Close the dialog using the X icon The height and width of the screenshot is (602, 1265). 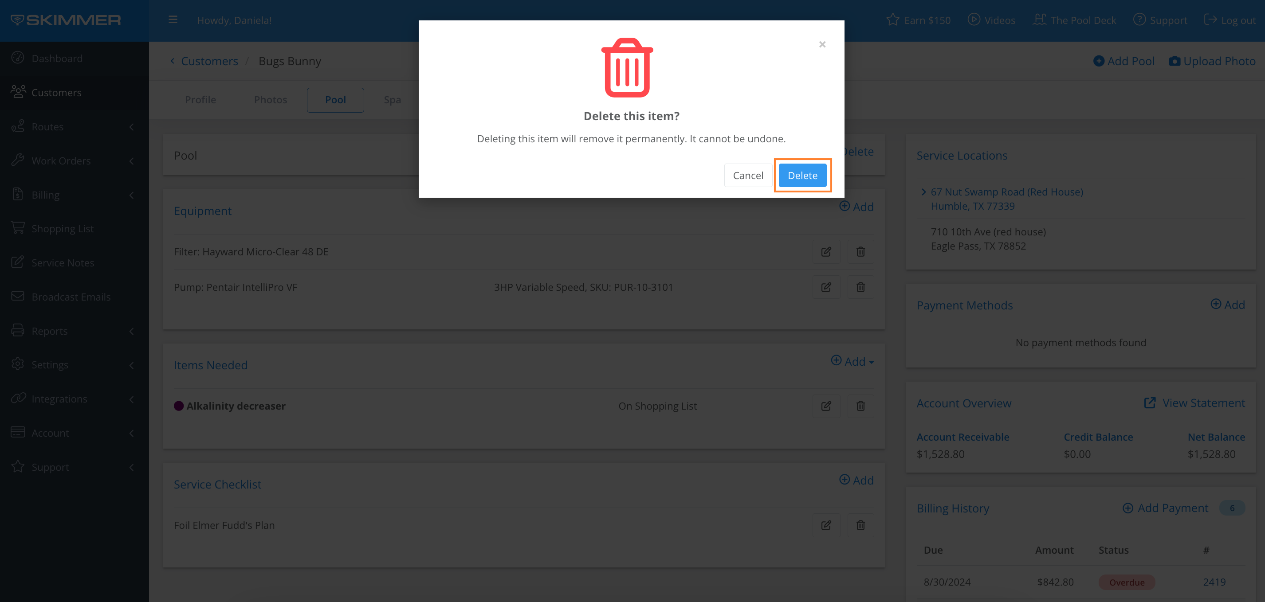pyautogui.click(x=822, y=45)
